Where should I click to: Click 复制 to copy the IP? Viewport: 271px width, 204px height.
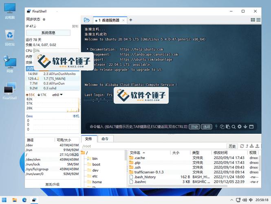coord(75,26)
